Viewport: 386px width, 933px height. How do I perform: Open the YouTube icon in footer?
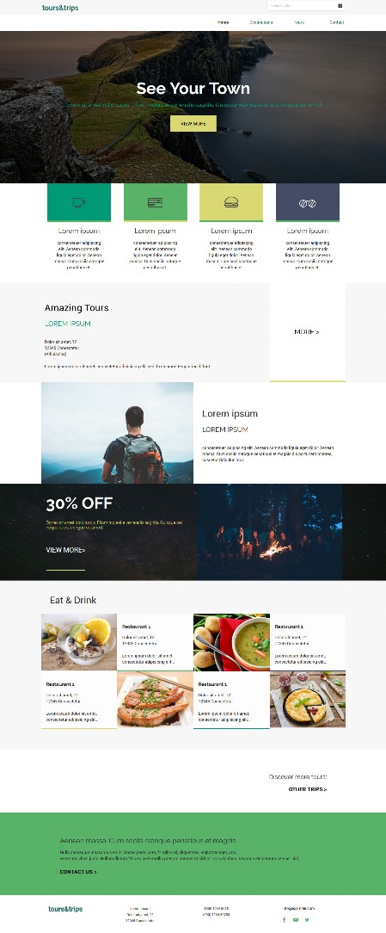click(296, 920)
